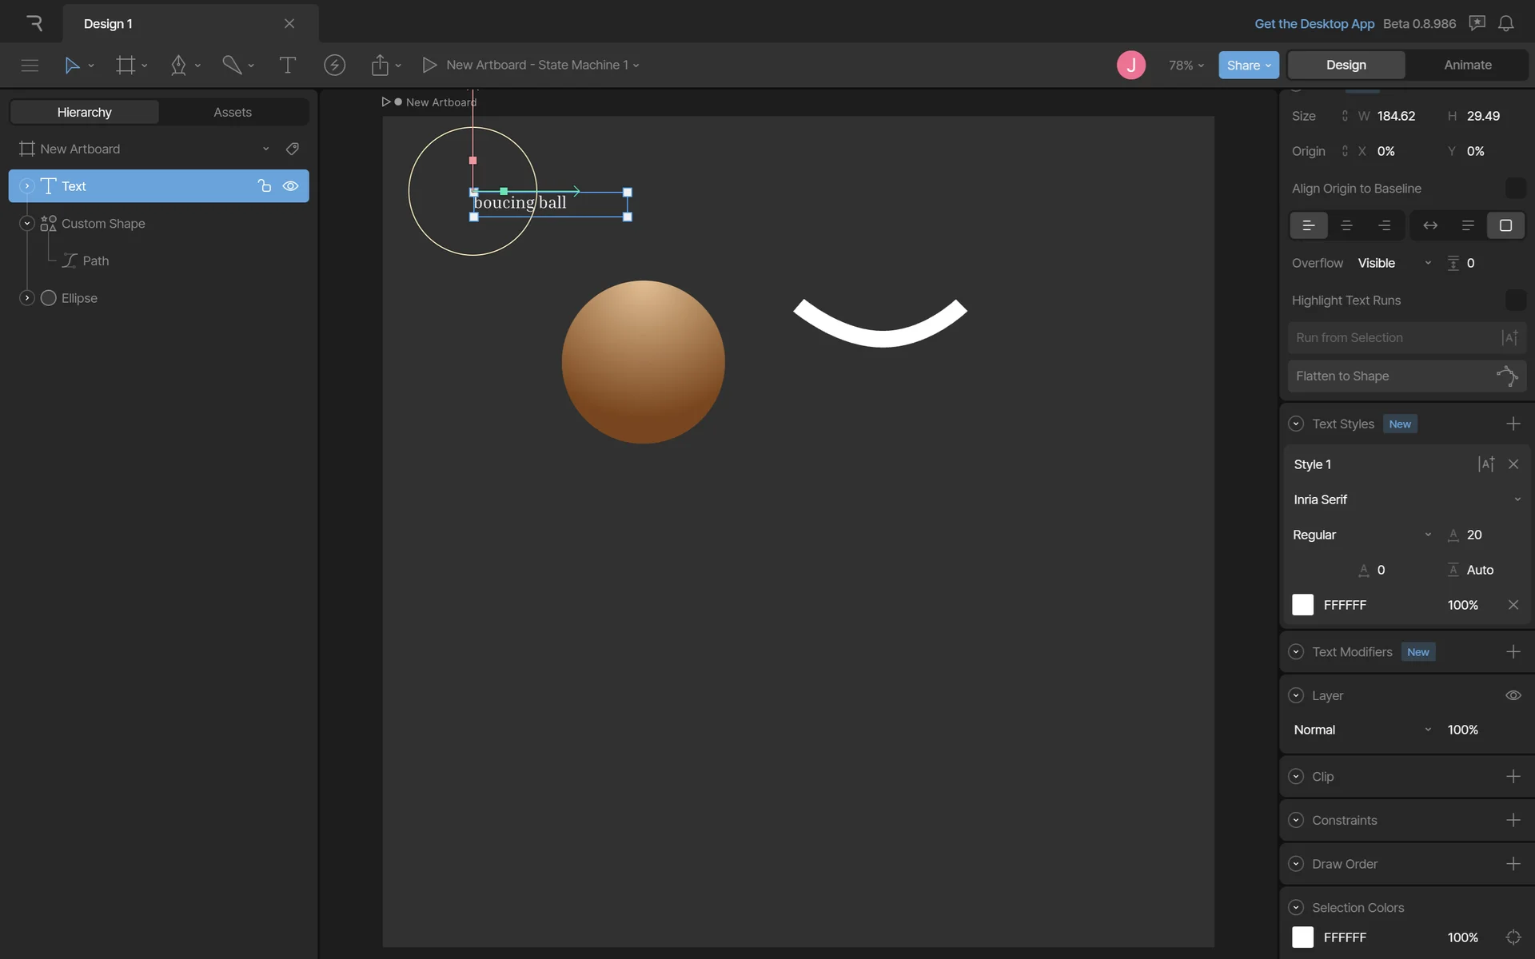The height and width of the screenshot is (959, 1535).
Task: Click the lightning bolt events icon
Action: click(x=334, y=65)
